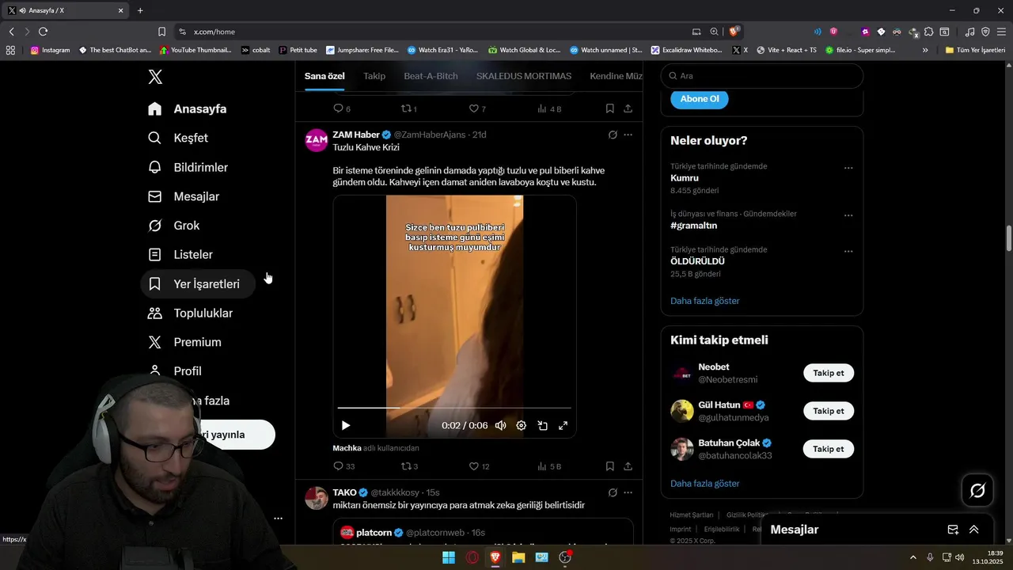
Task: Open floating Grok button
Action: click(x=977, y=491)
